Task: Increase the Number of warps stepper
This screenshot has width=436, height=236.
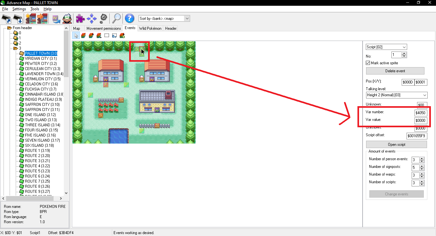Action: coord(422,173)
